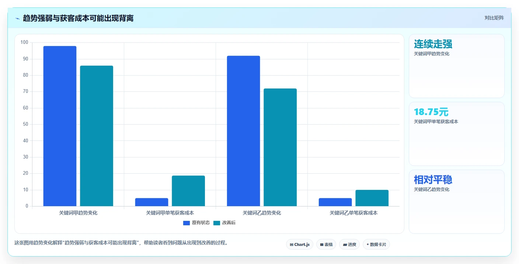The height and width of the screenshot is (264, 519).
Task: Click the 改善后 bar for 关键词乙单笔获客成本
Action: pos(372,198)
